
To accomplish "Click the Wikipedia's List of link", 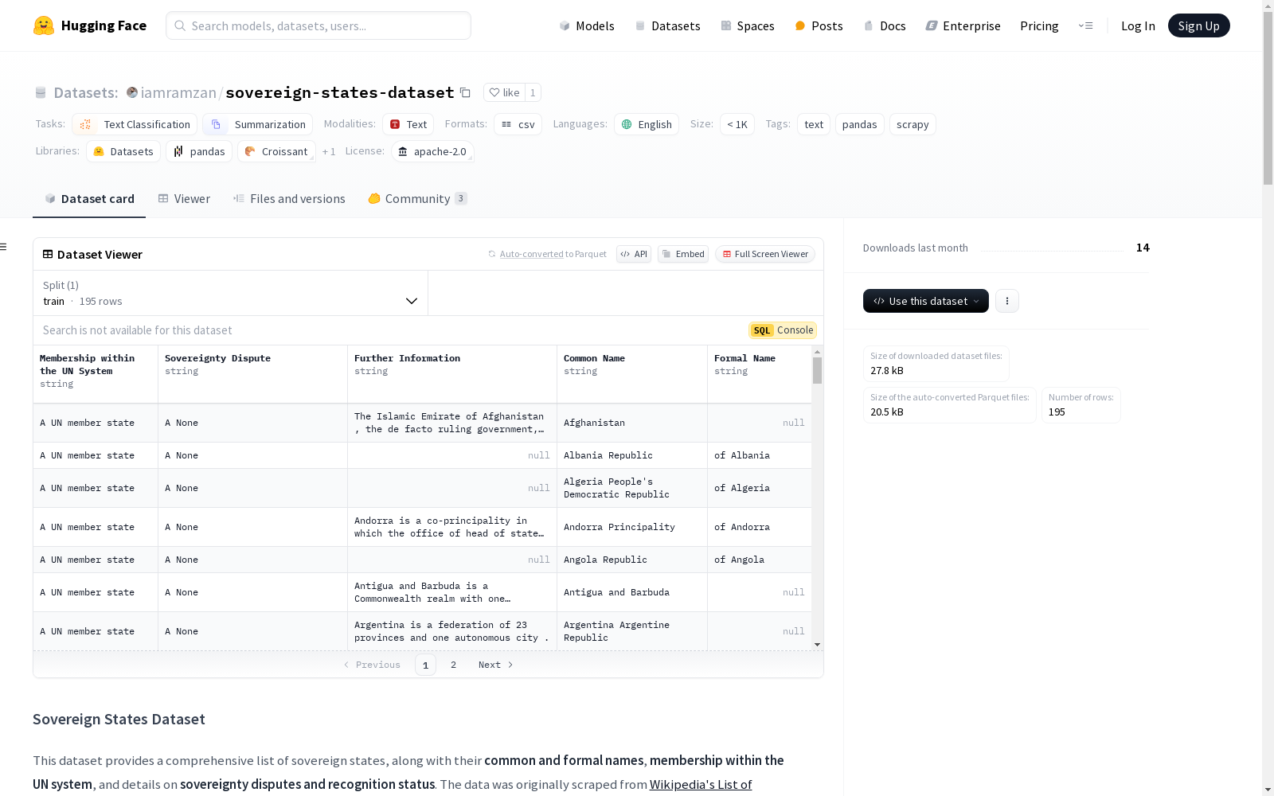I will pyautogui.click(x=701, y=784).
